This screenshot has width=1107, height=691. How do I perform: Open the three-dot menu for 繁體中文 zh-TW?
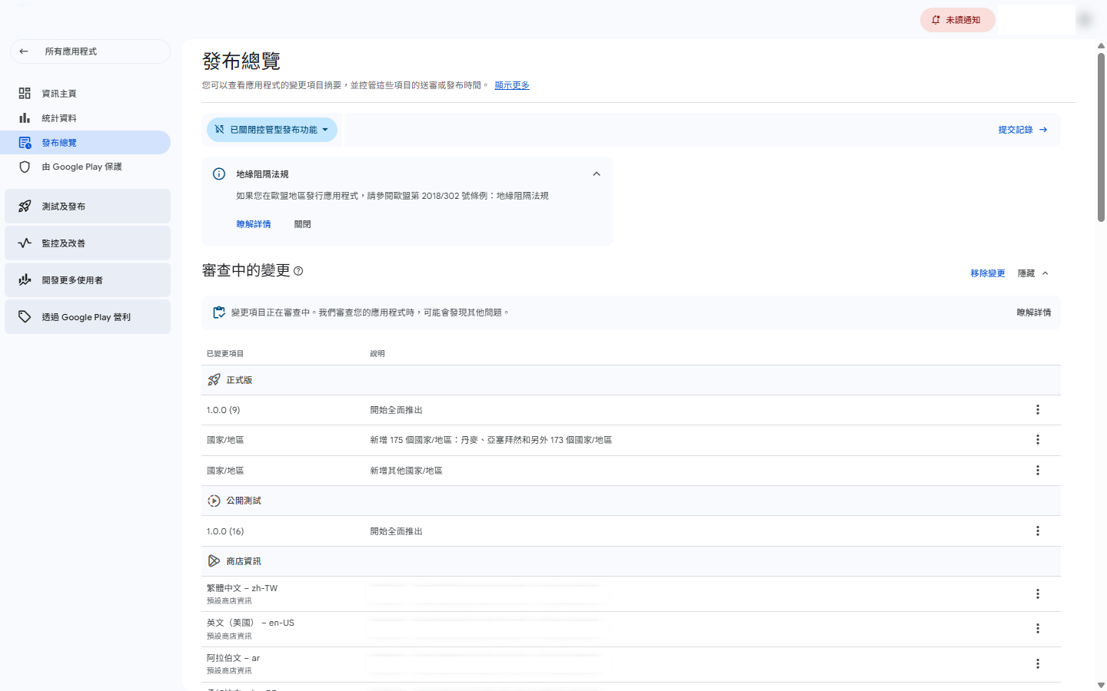1038,594
